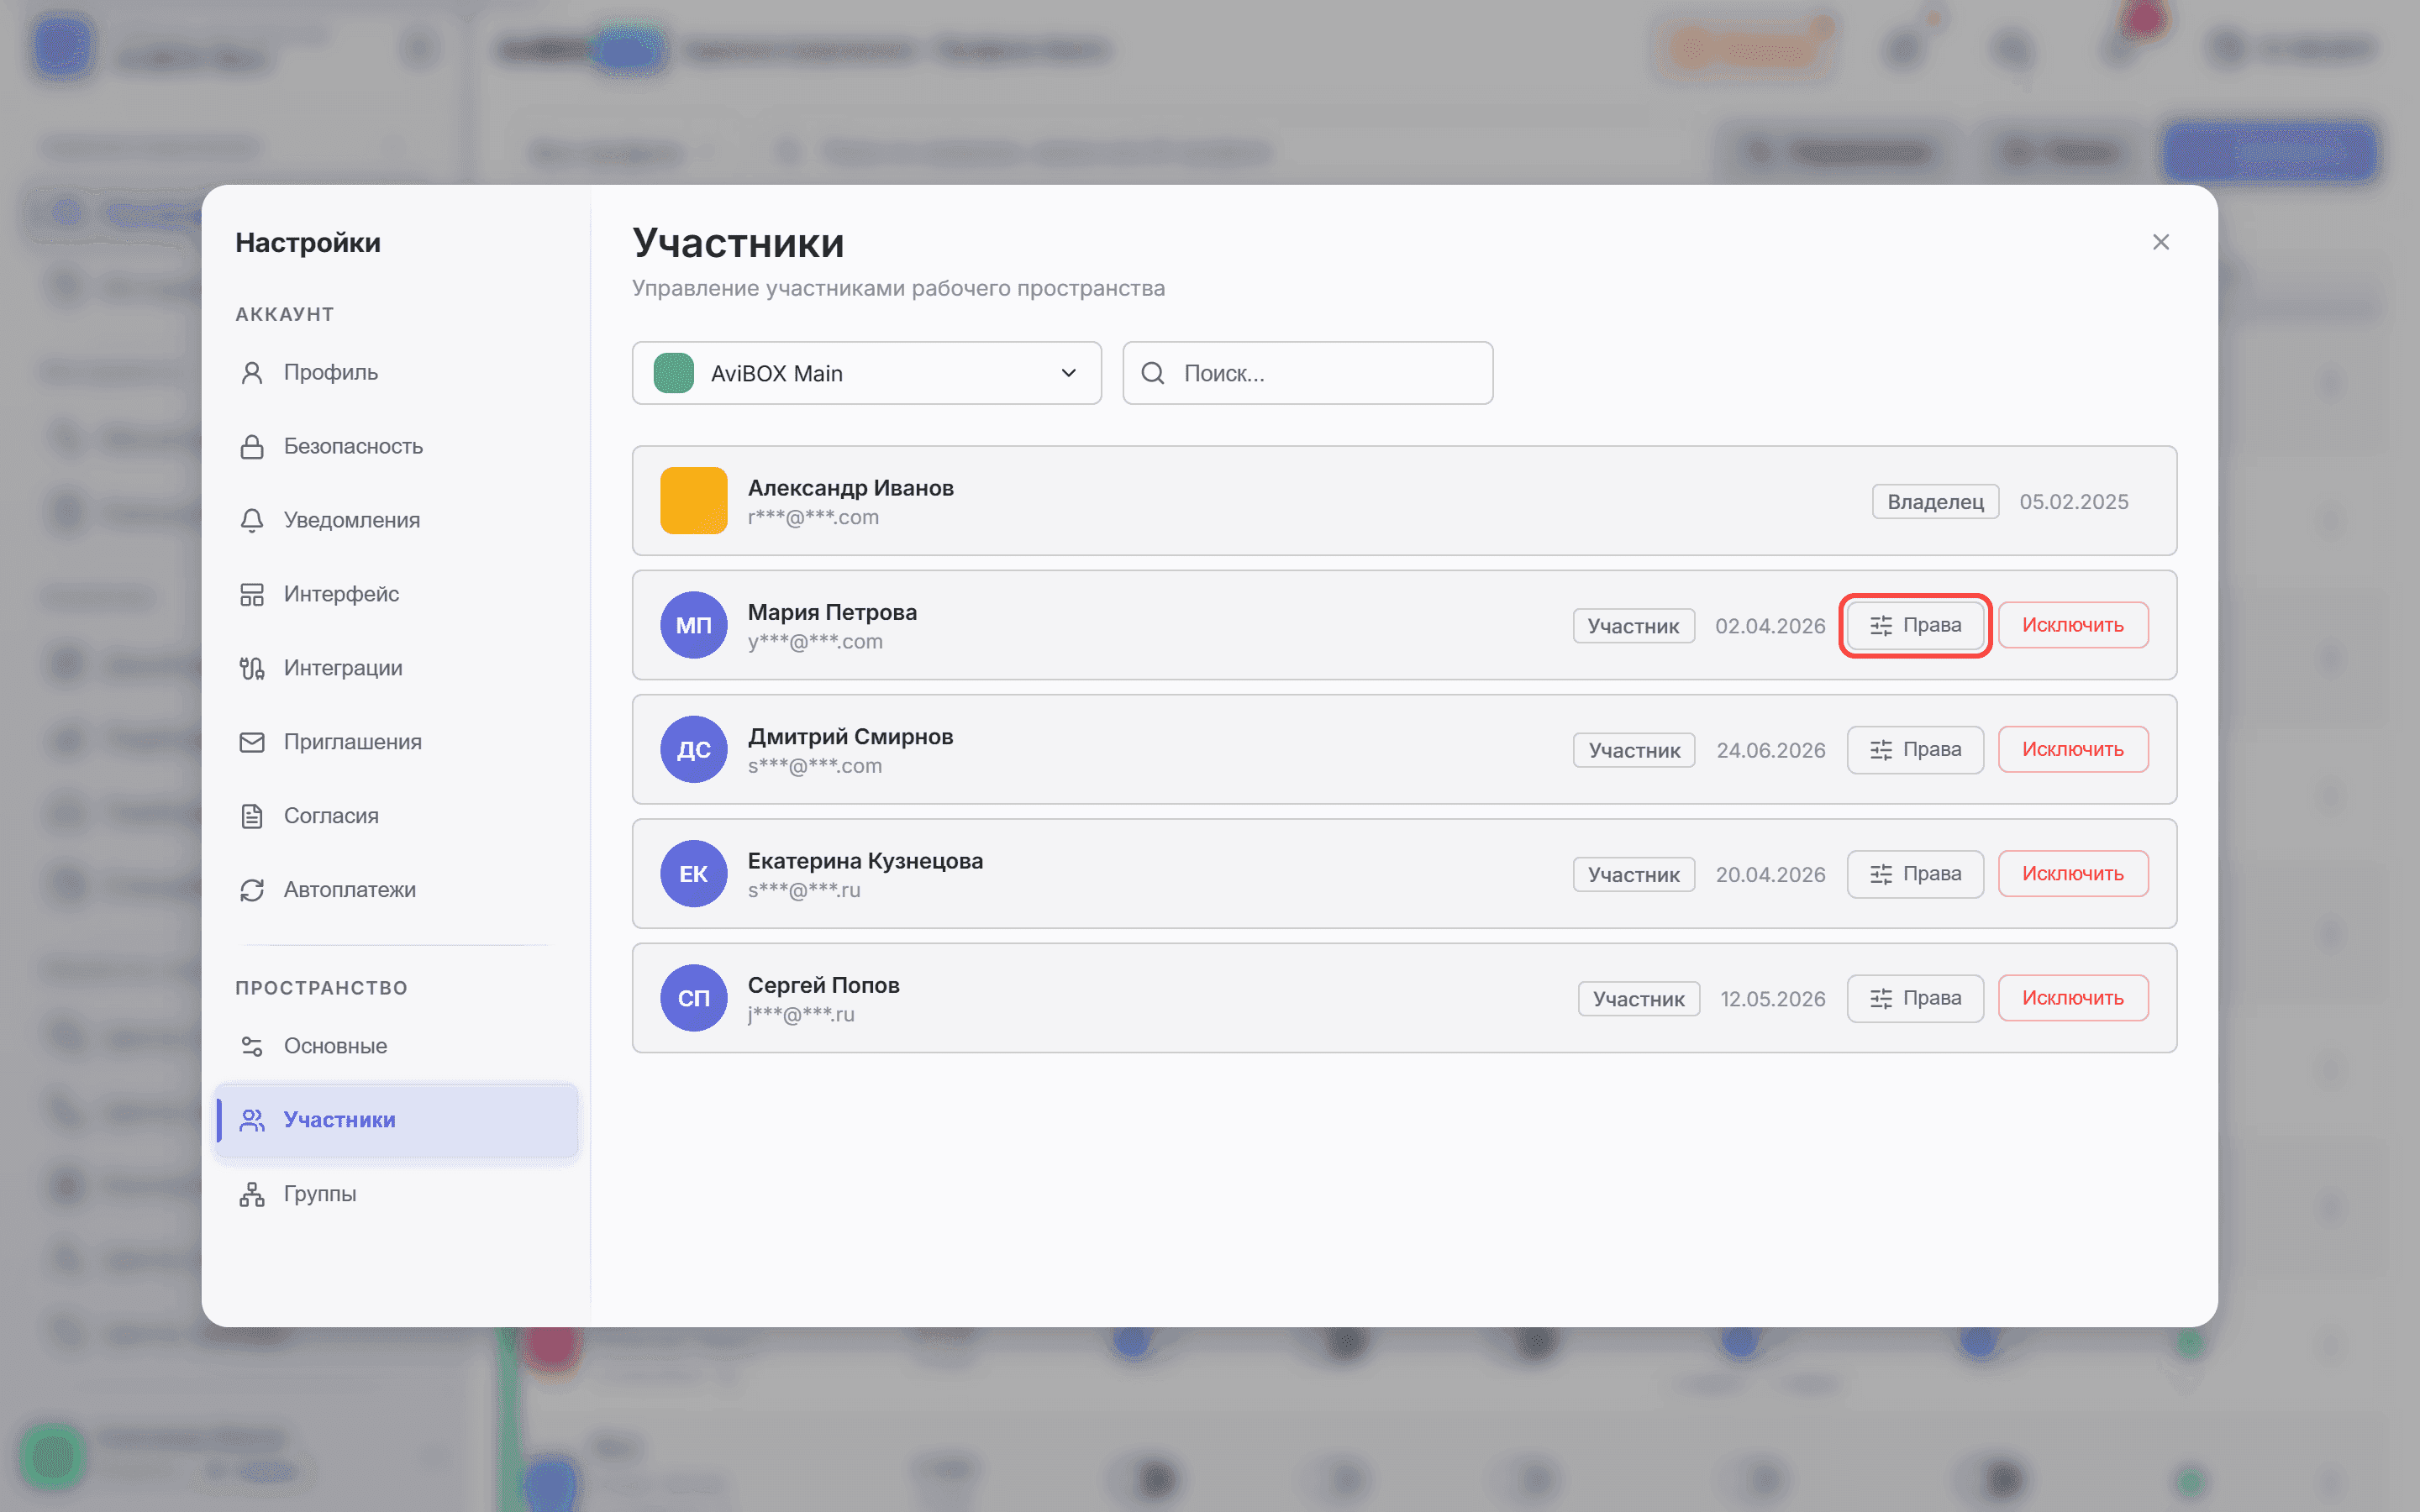Click Исключить for Сергей Попов
Image resolution: width=2420 pixels, height=1512 pixels.
tap(2073, 998)
